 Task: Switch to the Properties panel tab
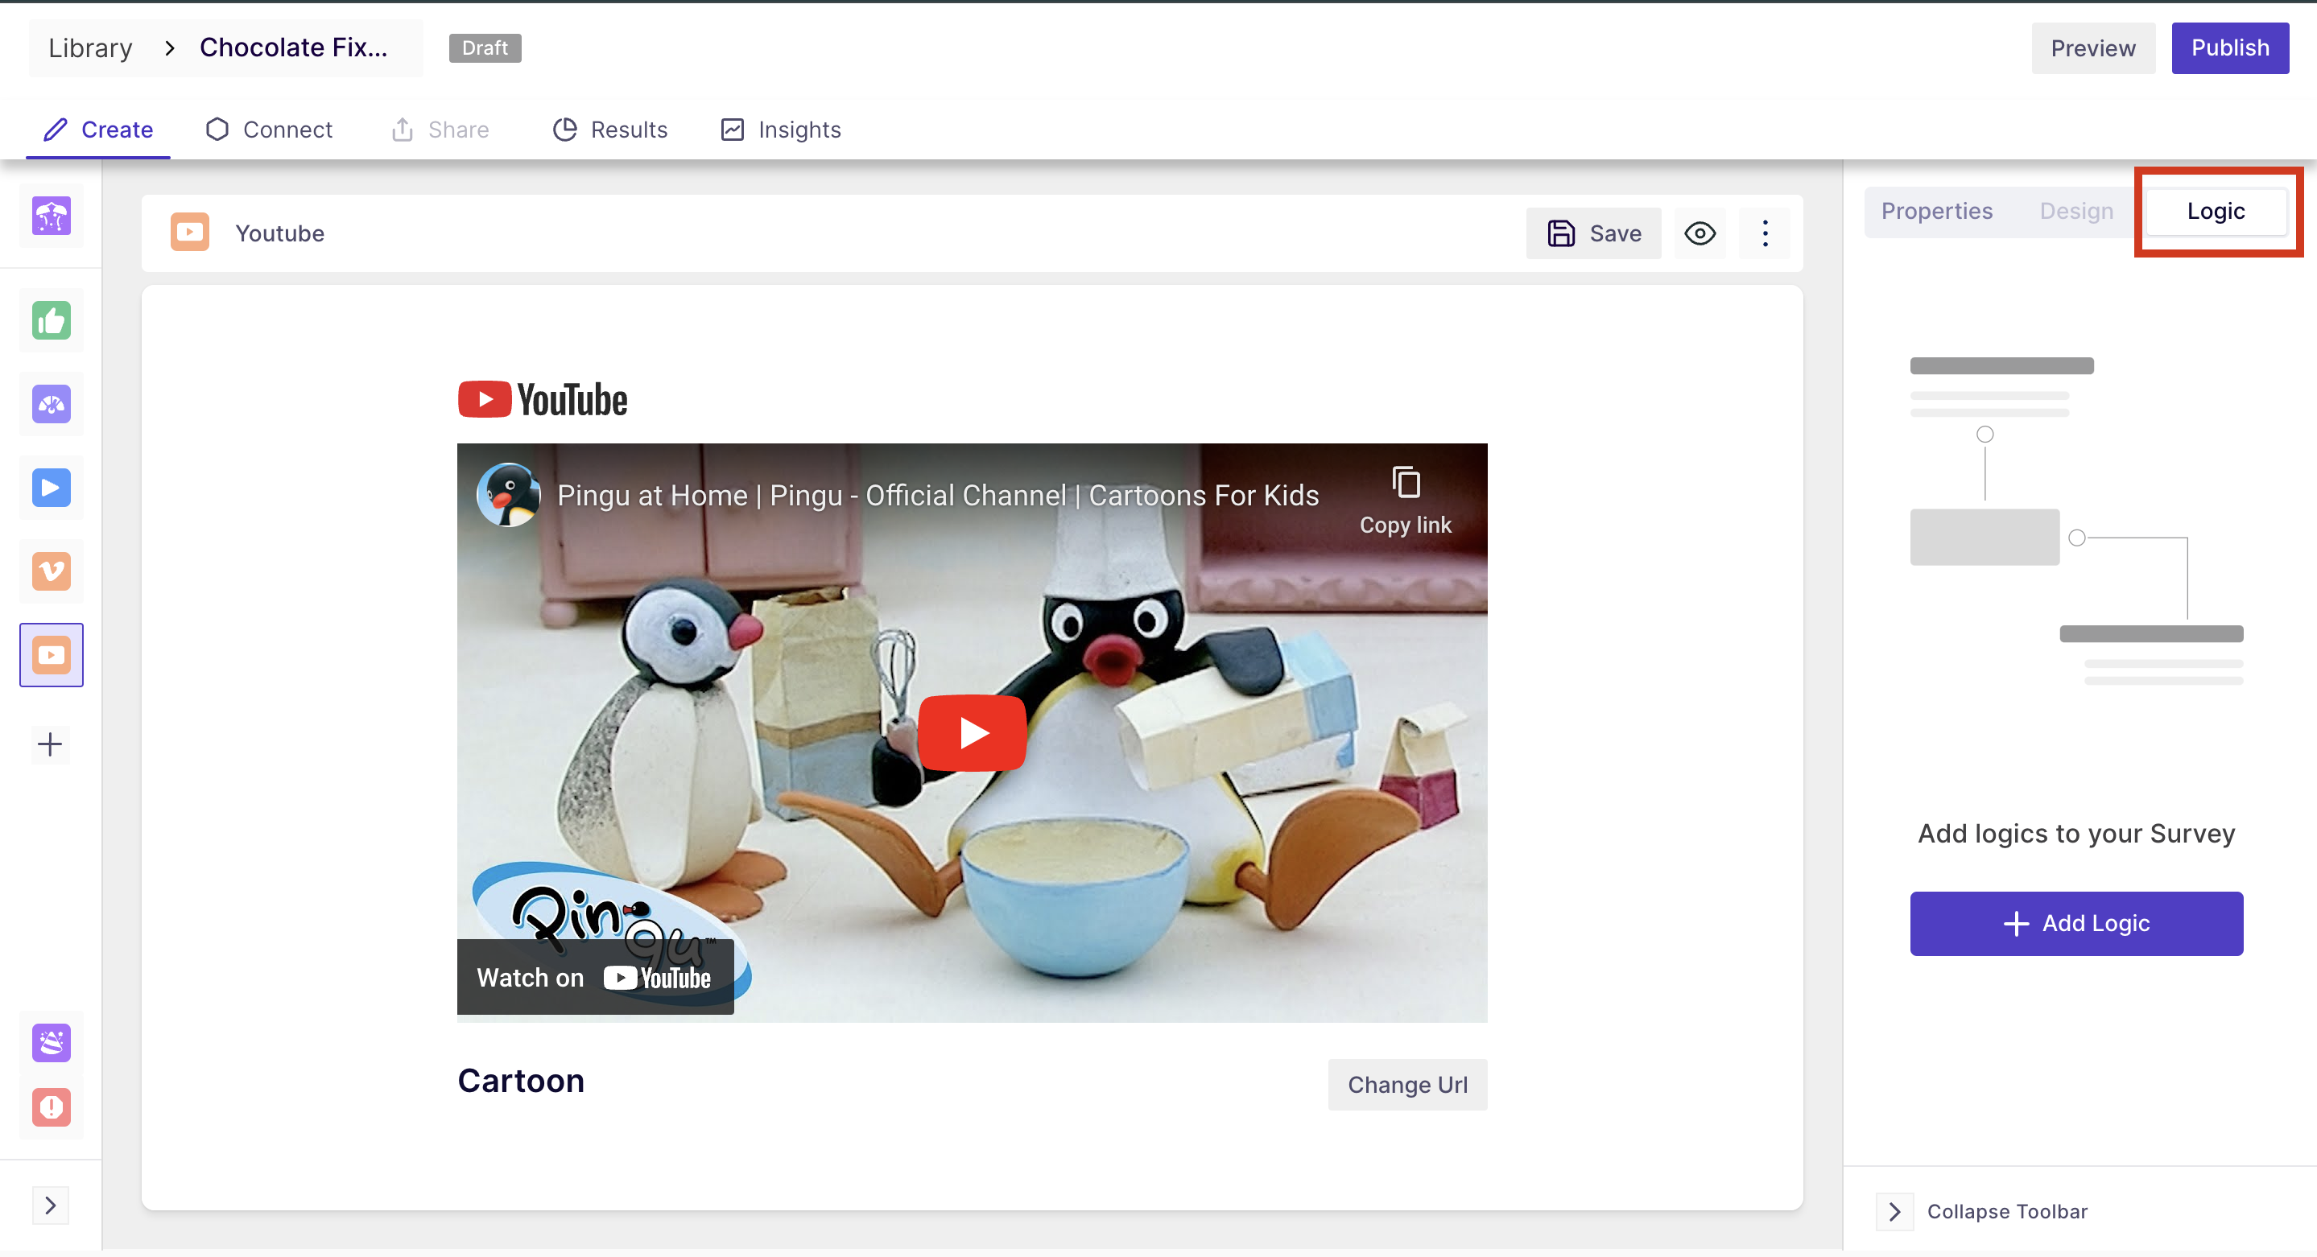point(1936,212)
